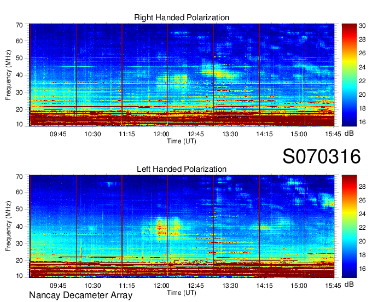Click the 16 value on Right Handed colorbar
This screenshot has width=372, height=302.
coord(362,122)
